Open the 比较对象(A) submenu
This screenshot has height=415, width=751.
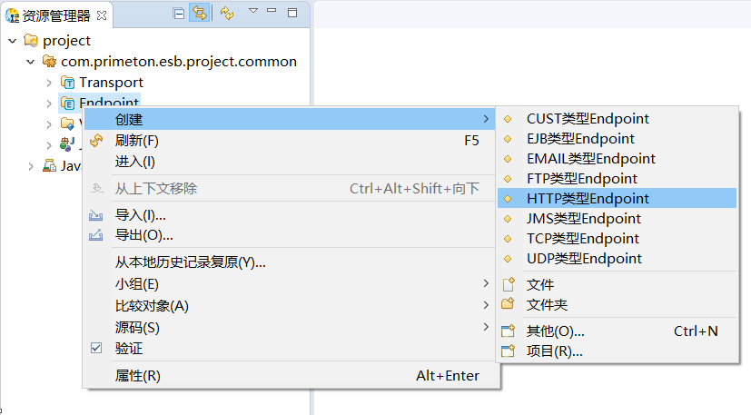click(152, 306)
